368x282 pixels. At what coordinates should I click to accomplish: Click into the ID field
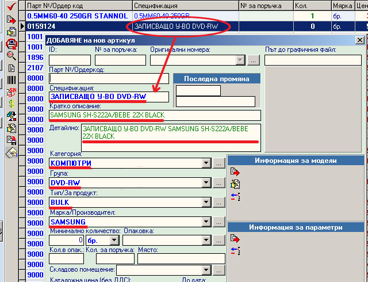point(70,60)
